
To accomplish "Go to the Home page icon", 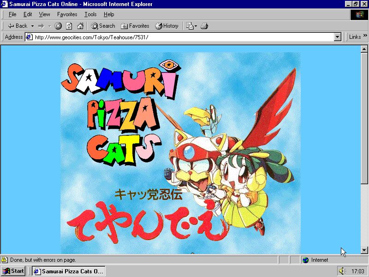I will pyautogui.click(x=80, y=26).
